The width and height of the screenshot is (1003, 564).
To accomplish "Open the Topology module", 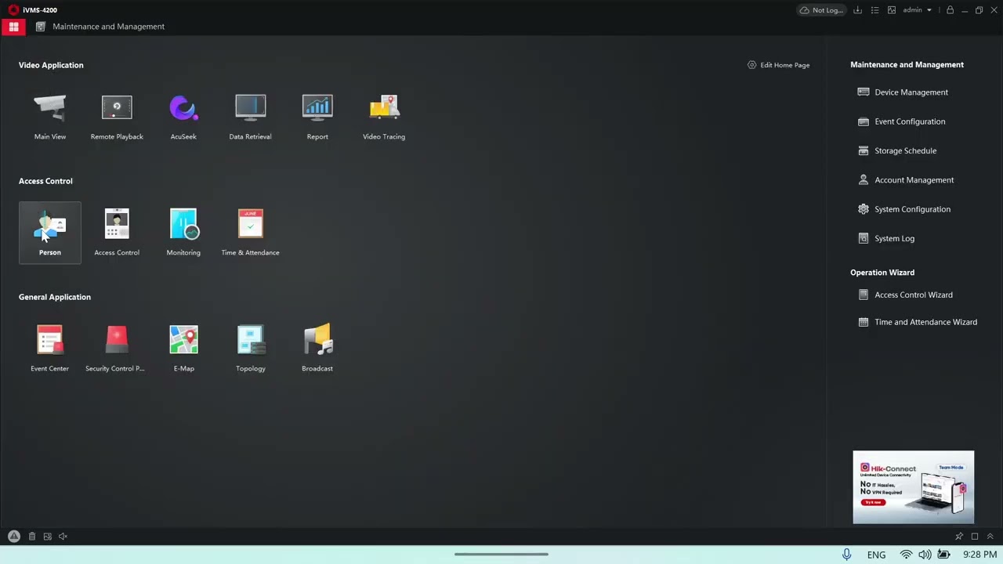I will [250, 349].
